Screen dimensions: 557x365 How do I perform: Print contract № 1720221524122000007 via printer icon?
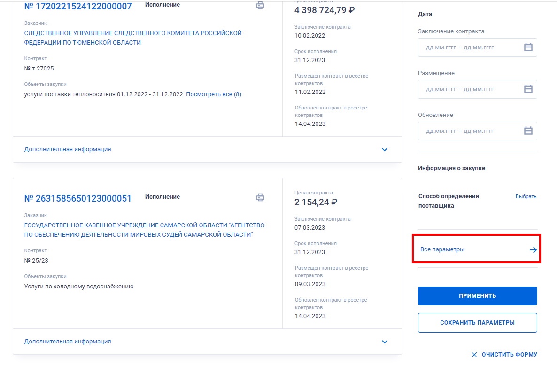[x=260, y=5]
